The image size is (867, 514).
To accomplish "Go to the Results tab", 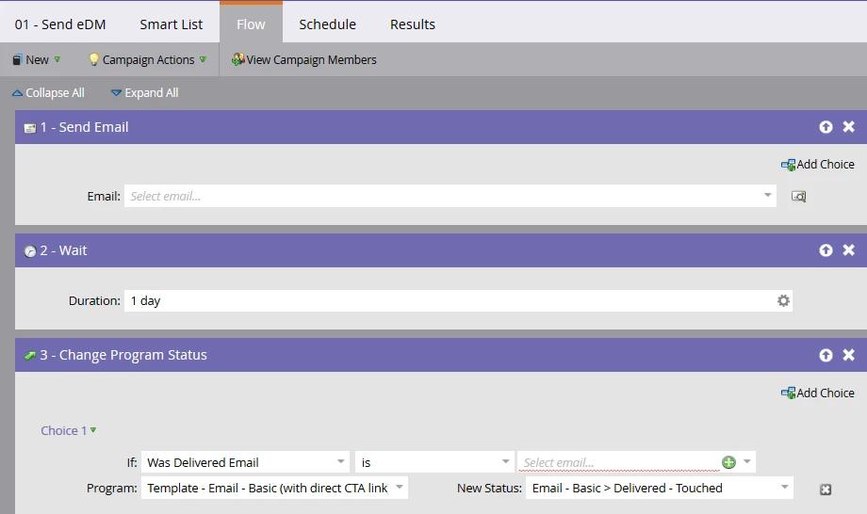I will coord(413,24).
